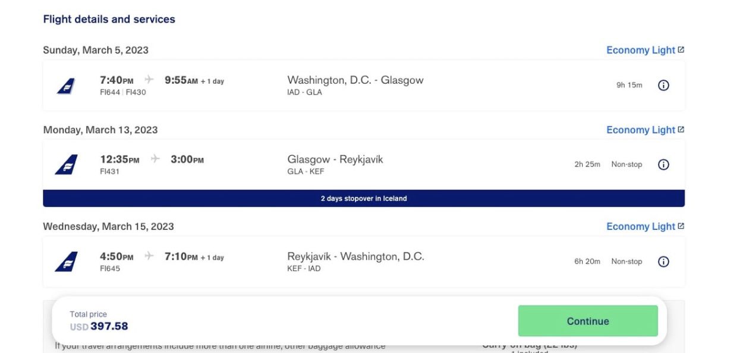Click external link icon beside March 5 Economy Light
Screen dimensions: 730x353
click(681, 50)
